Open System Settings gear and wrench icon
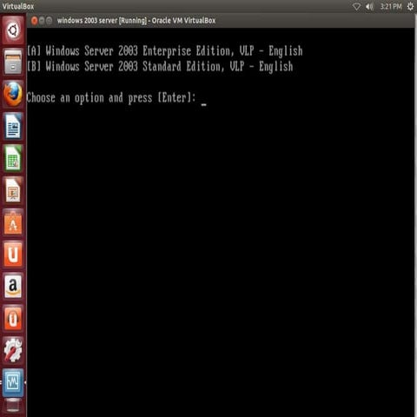Screen dimensions: 417x417 click(13, 350)
